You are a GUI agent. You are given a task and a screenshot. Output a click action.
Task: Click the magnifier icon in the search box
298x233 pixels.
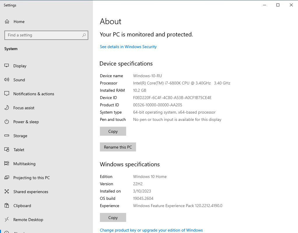[x=84, y=35]
